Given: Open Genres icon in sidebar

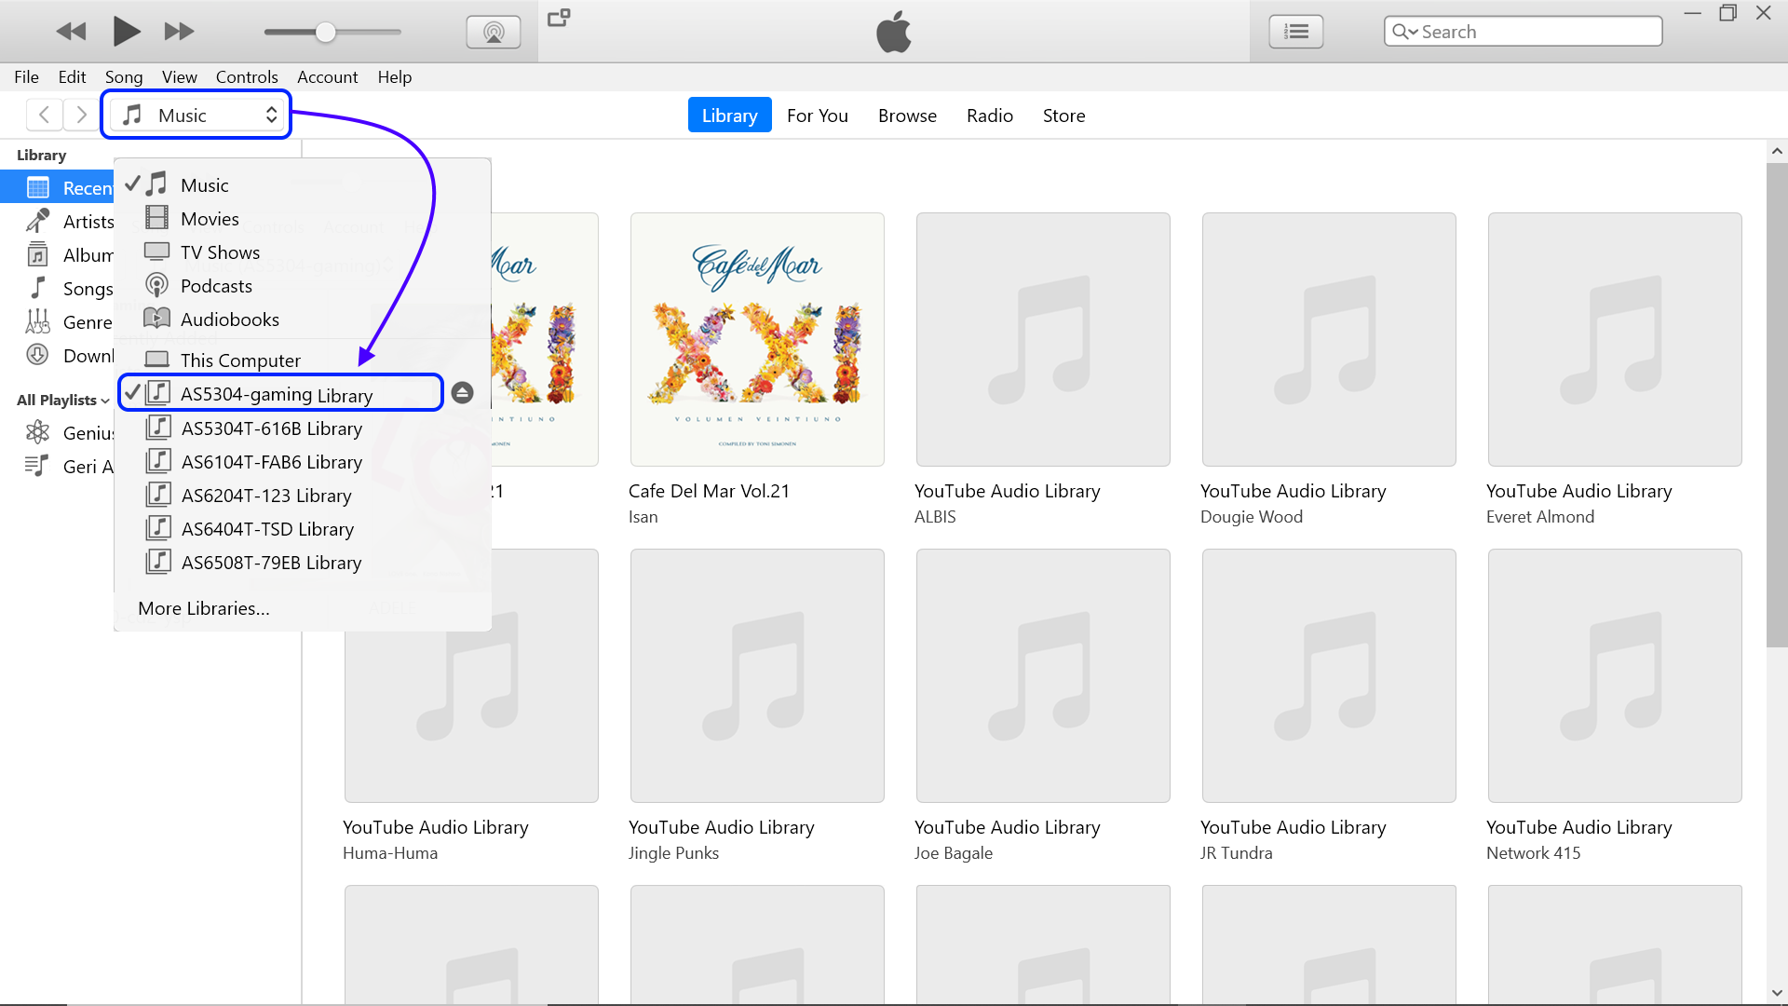Looking at the screenshot, I should pyautogui.click(x=38, y=321).
